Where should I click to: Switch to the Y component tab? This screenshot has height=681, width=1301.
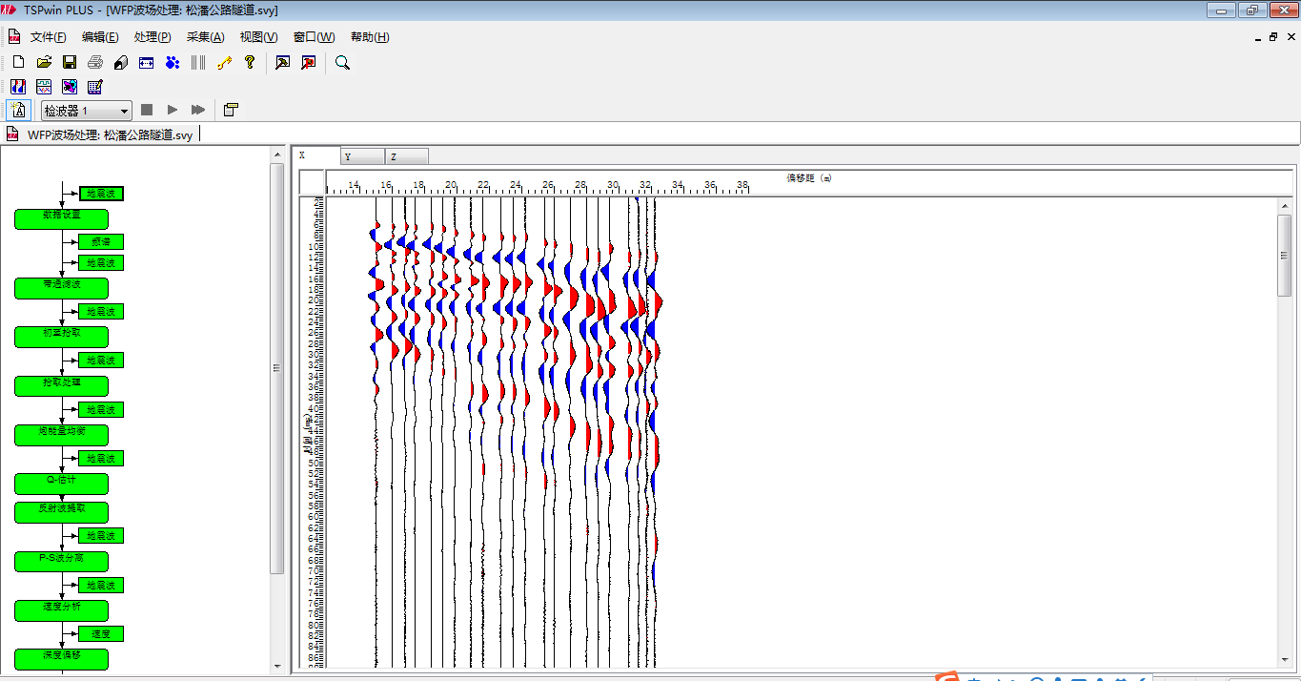tap(362, 156)
